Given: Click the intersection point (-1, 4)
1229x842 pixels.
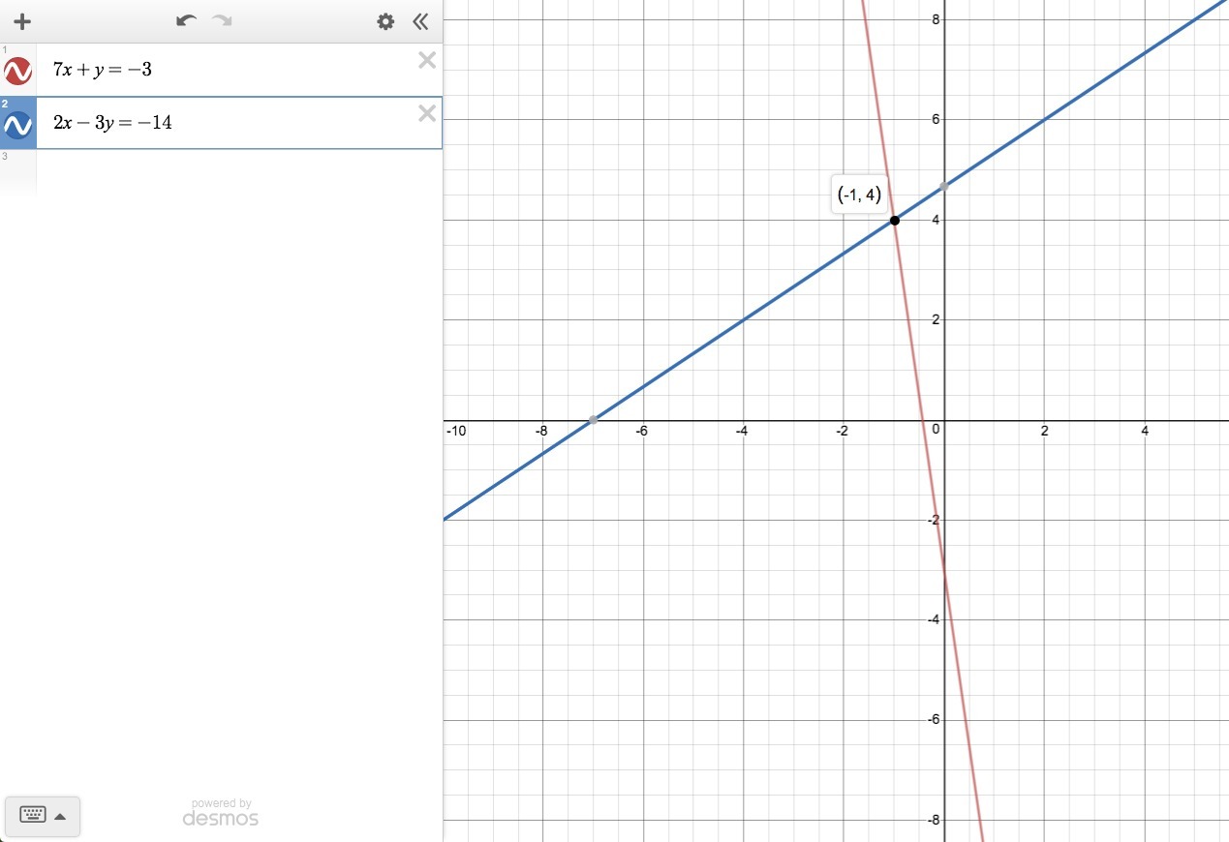Looking at the screenshot, I should 894,221.
